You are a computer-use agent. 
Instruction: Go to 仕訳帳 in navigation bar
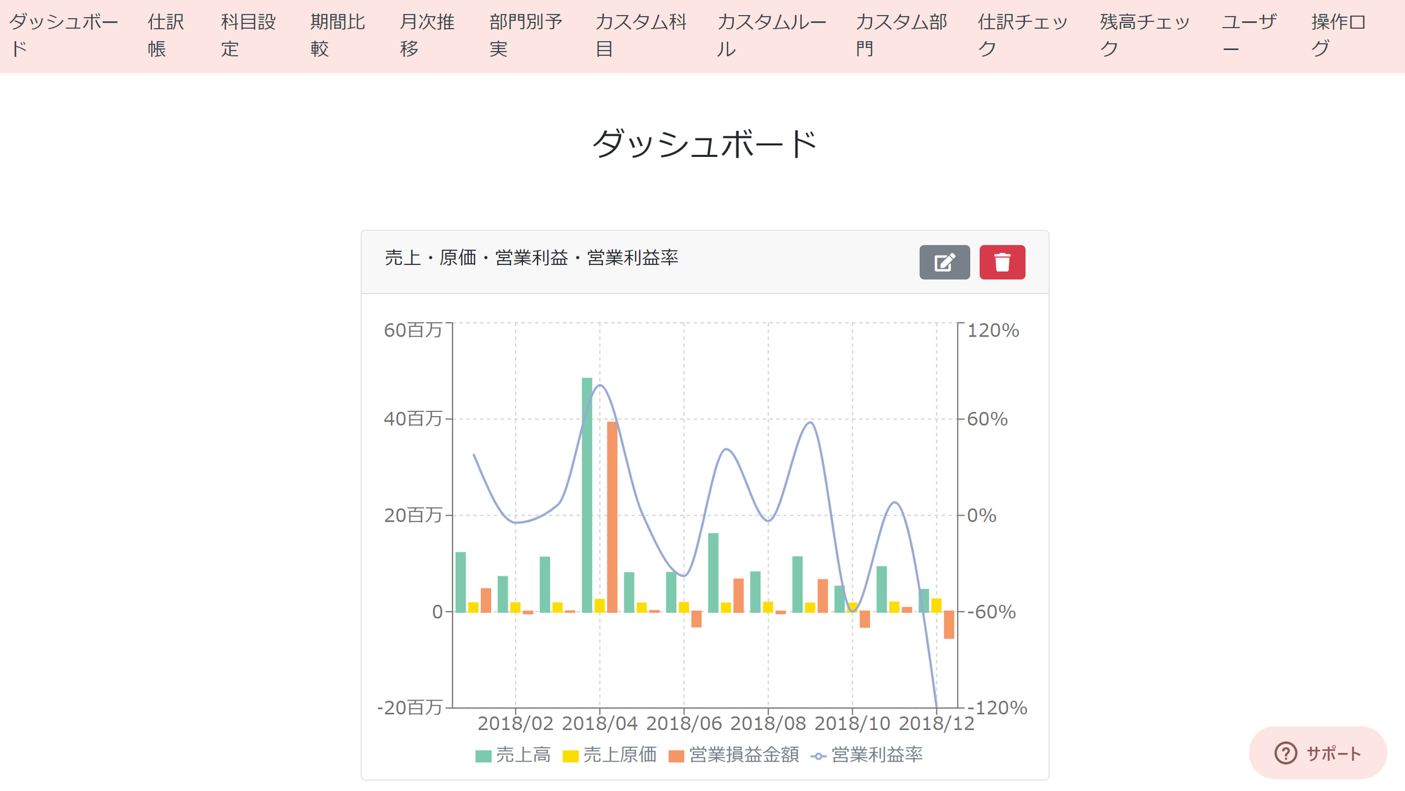pos(166,36)
